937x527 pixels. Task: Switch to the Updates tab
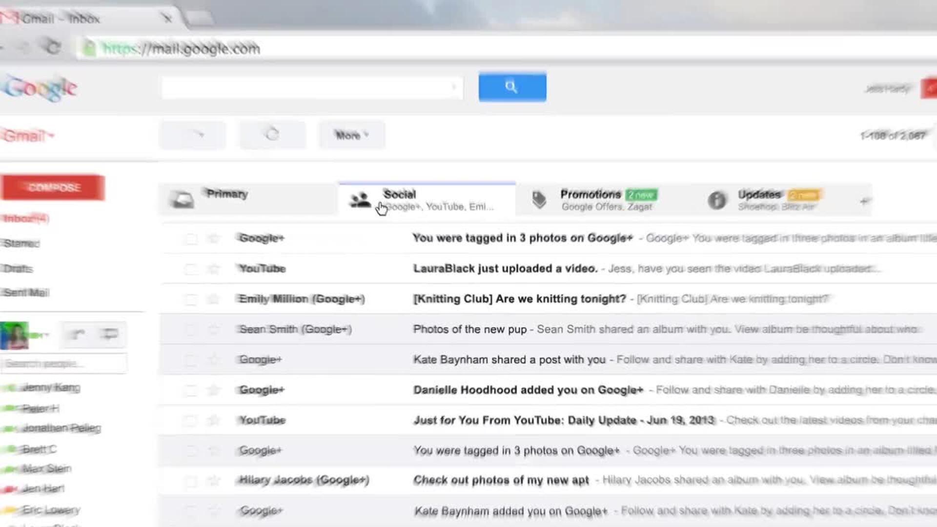(x=759, y=194)
